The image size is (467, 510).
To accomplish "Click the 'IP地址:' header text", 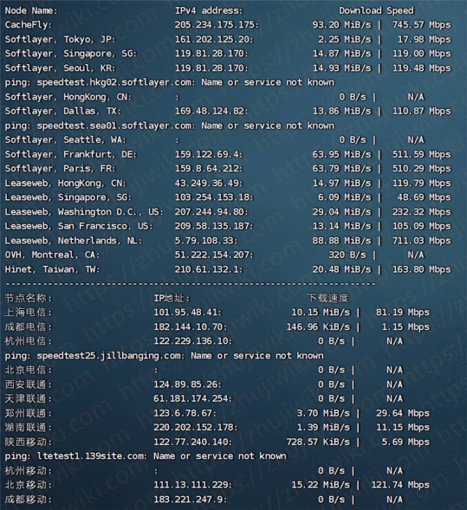I will [172, 298].
